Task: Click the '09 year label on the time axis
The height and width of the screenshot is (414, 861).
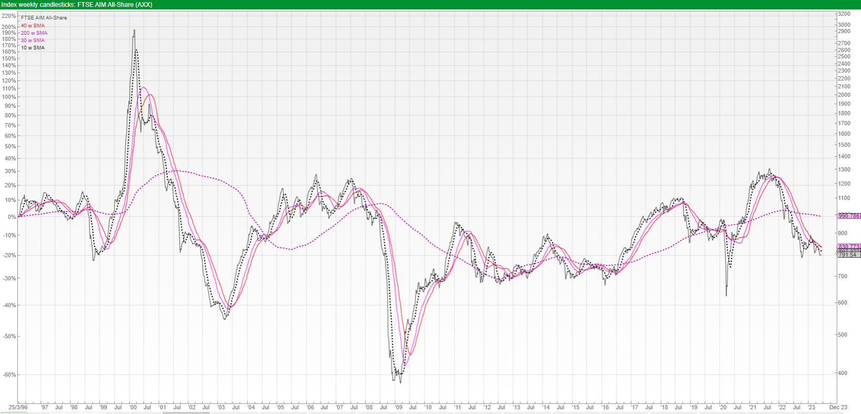Action: tap(399, 407)
